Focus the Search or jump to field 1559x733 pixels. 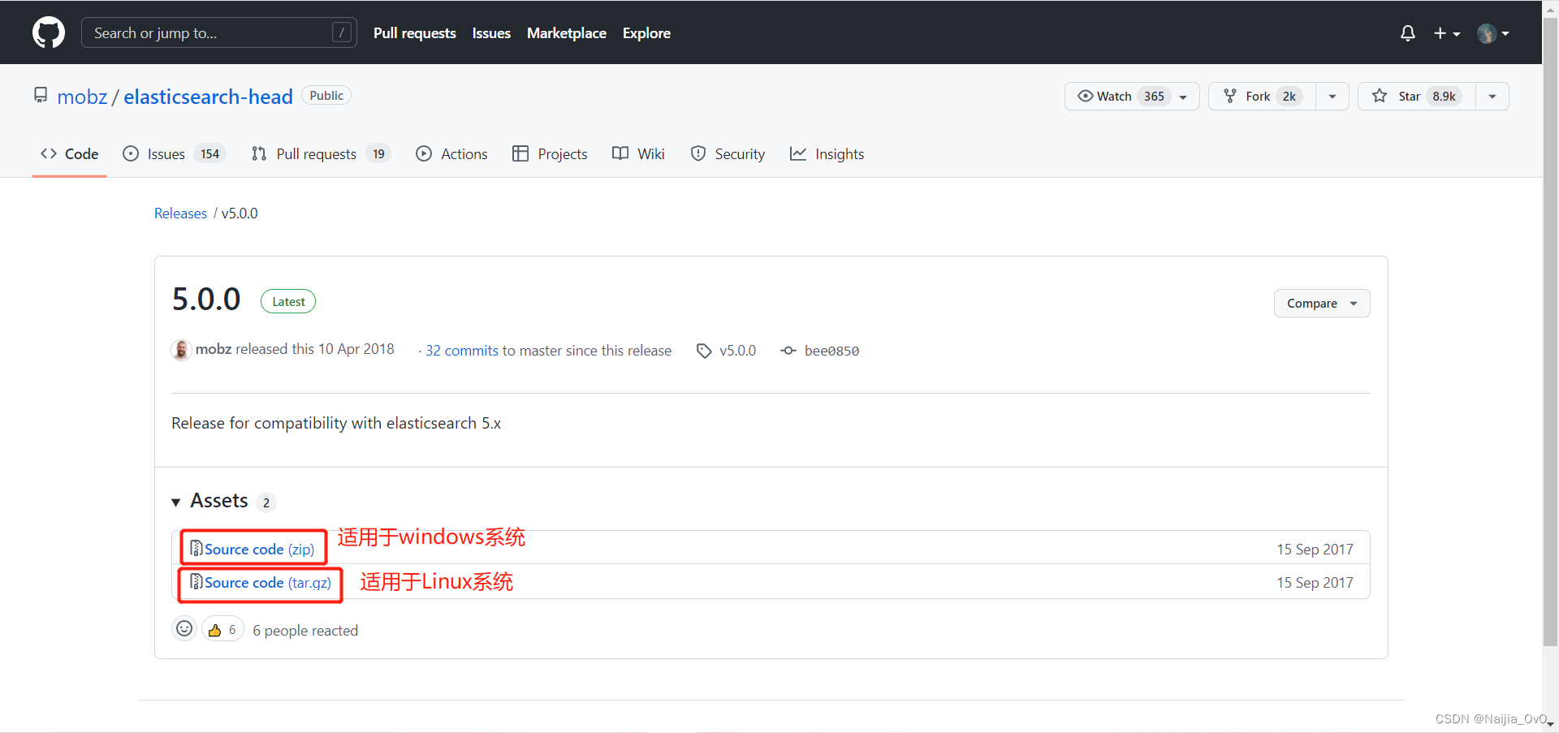click(x=218, y=32)
